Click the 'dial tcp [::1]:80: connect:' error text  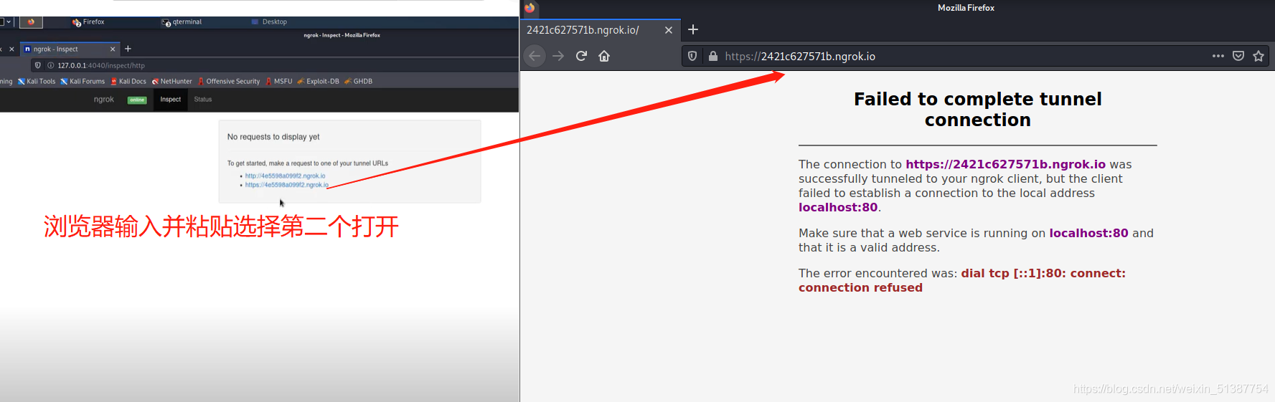[x=1043, y=273]
